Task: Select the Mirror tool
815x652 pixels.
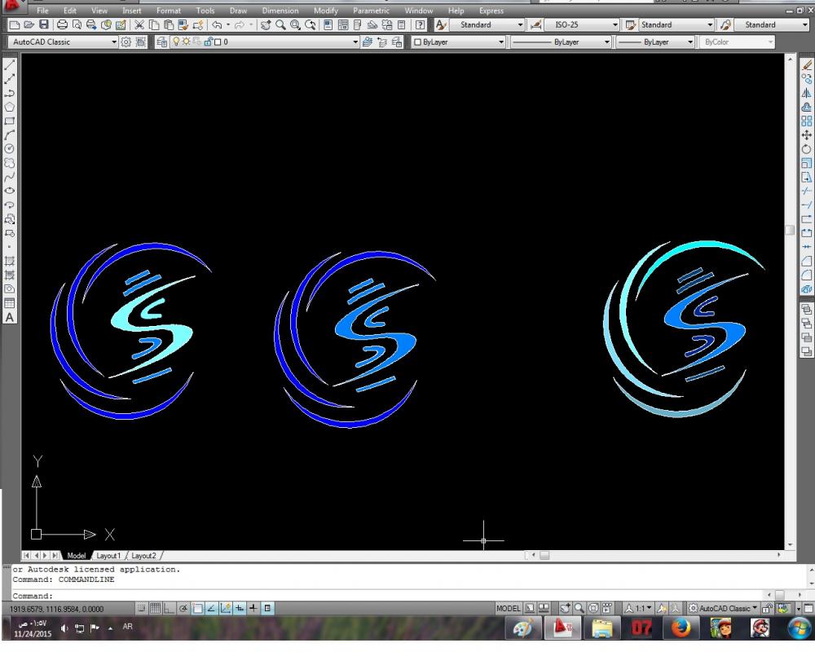Action: pos(806,93)
